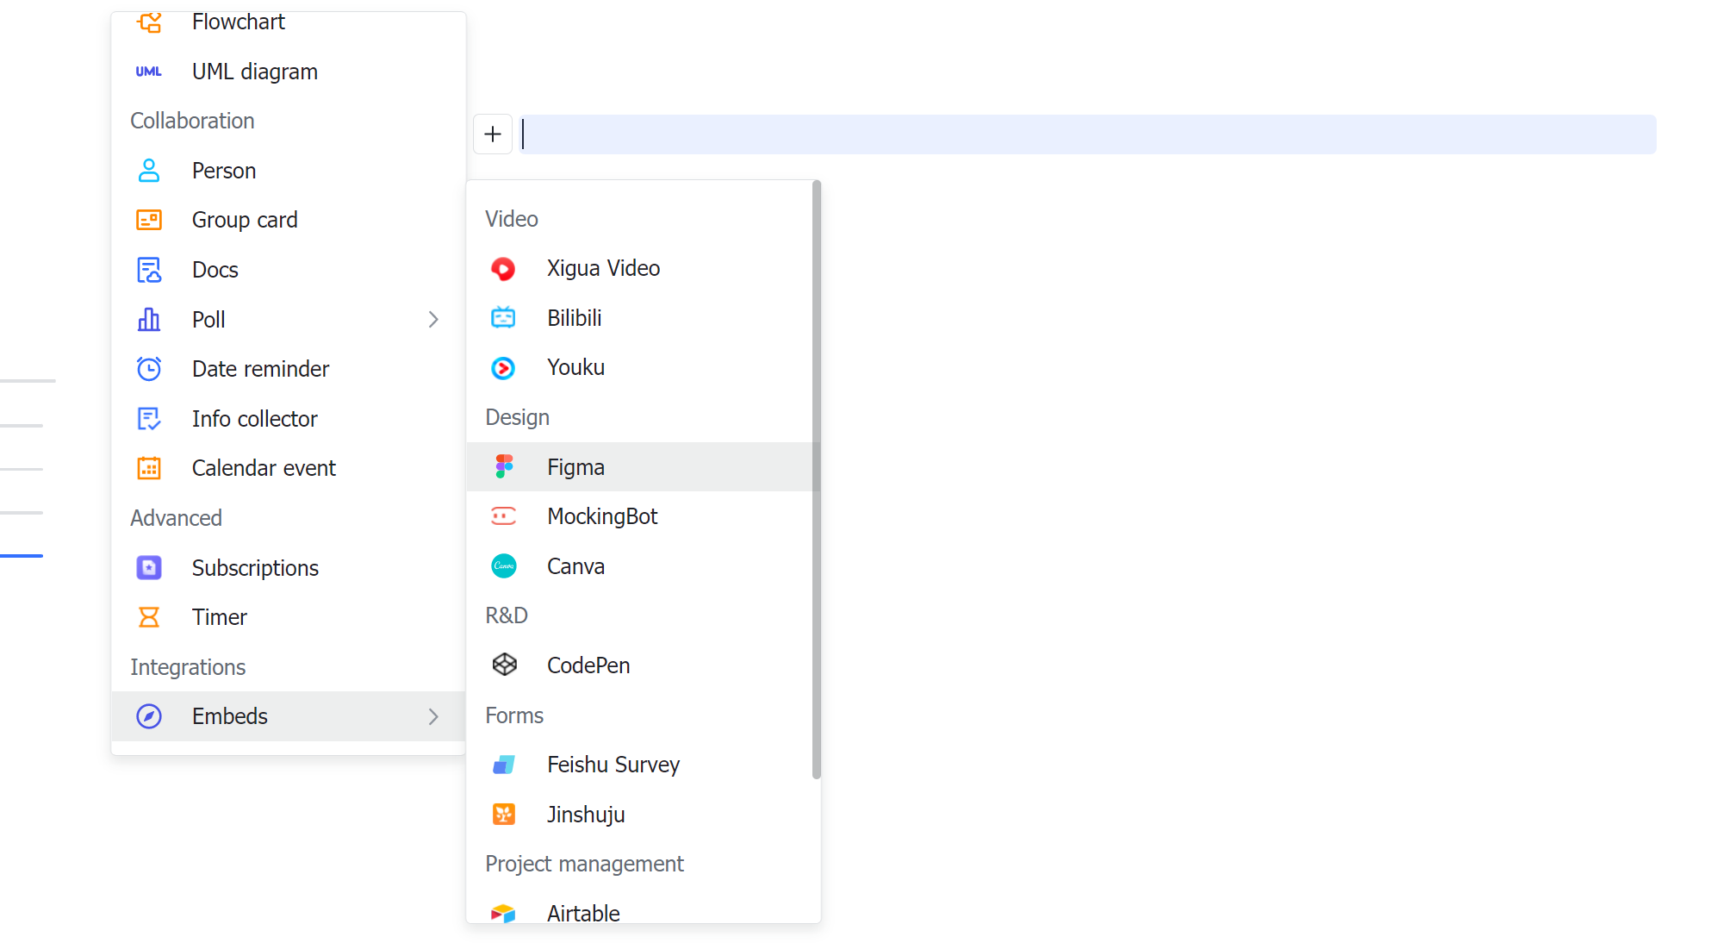This screenshot has width=1723, height=943.
Task: Click the Feishu Survey option
Action: coord(613,765)
